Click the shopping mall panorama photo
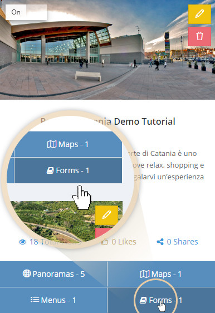 (107, 50)
